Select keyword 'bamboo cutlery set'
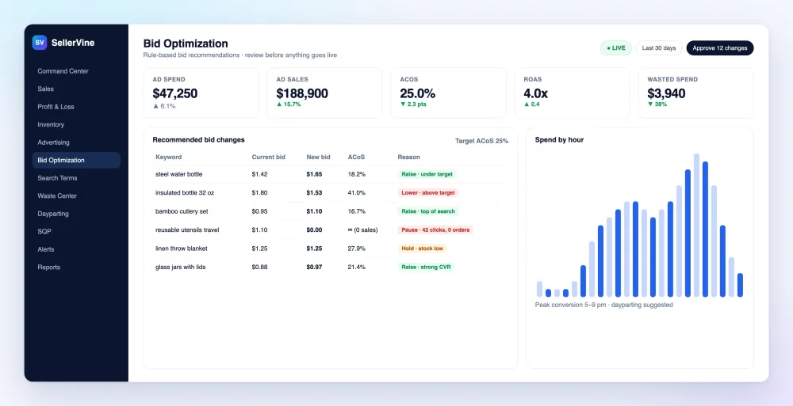The width and height of the screenshot is (793, 406). pyautogui.click(x=182, y=211)
